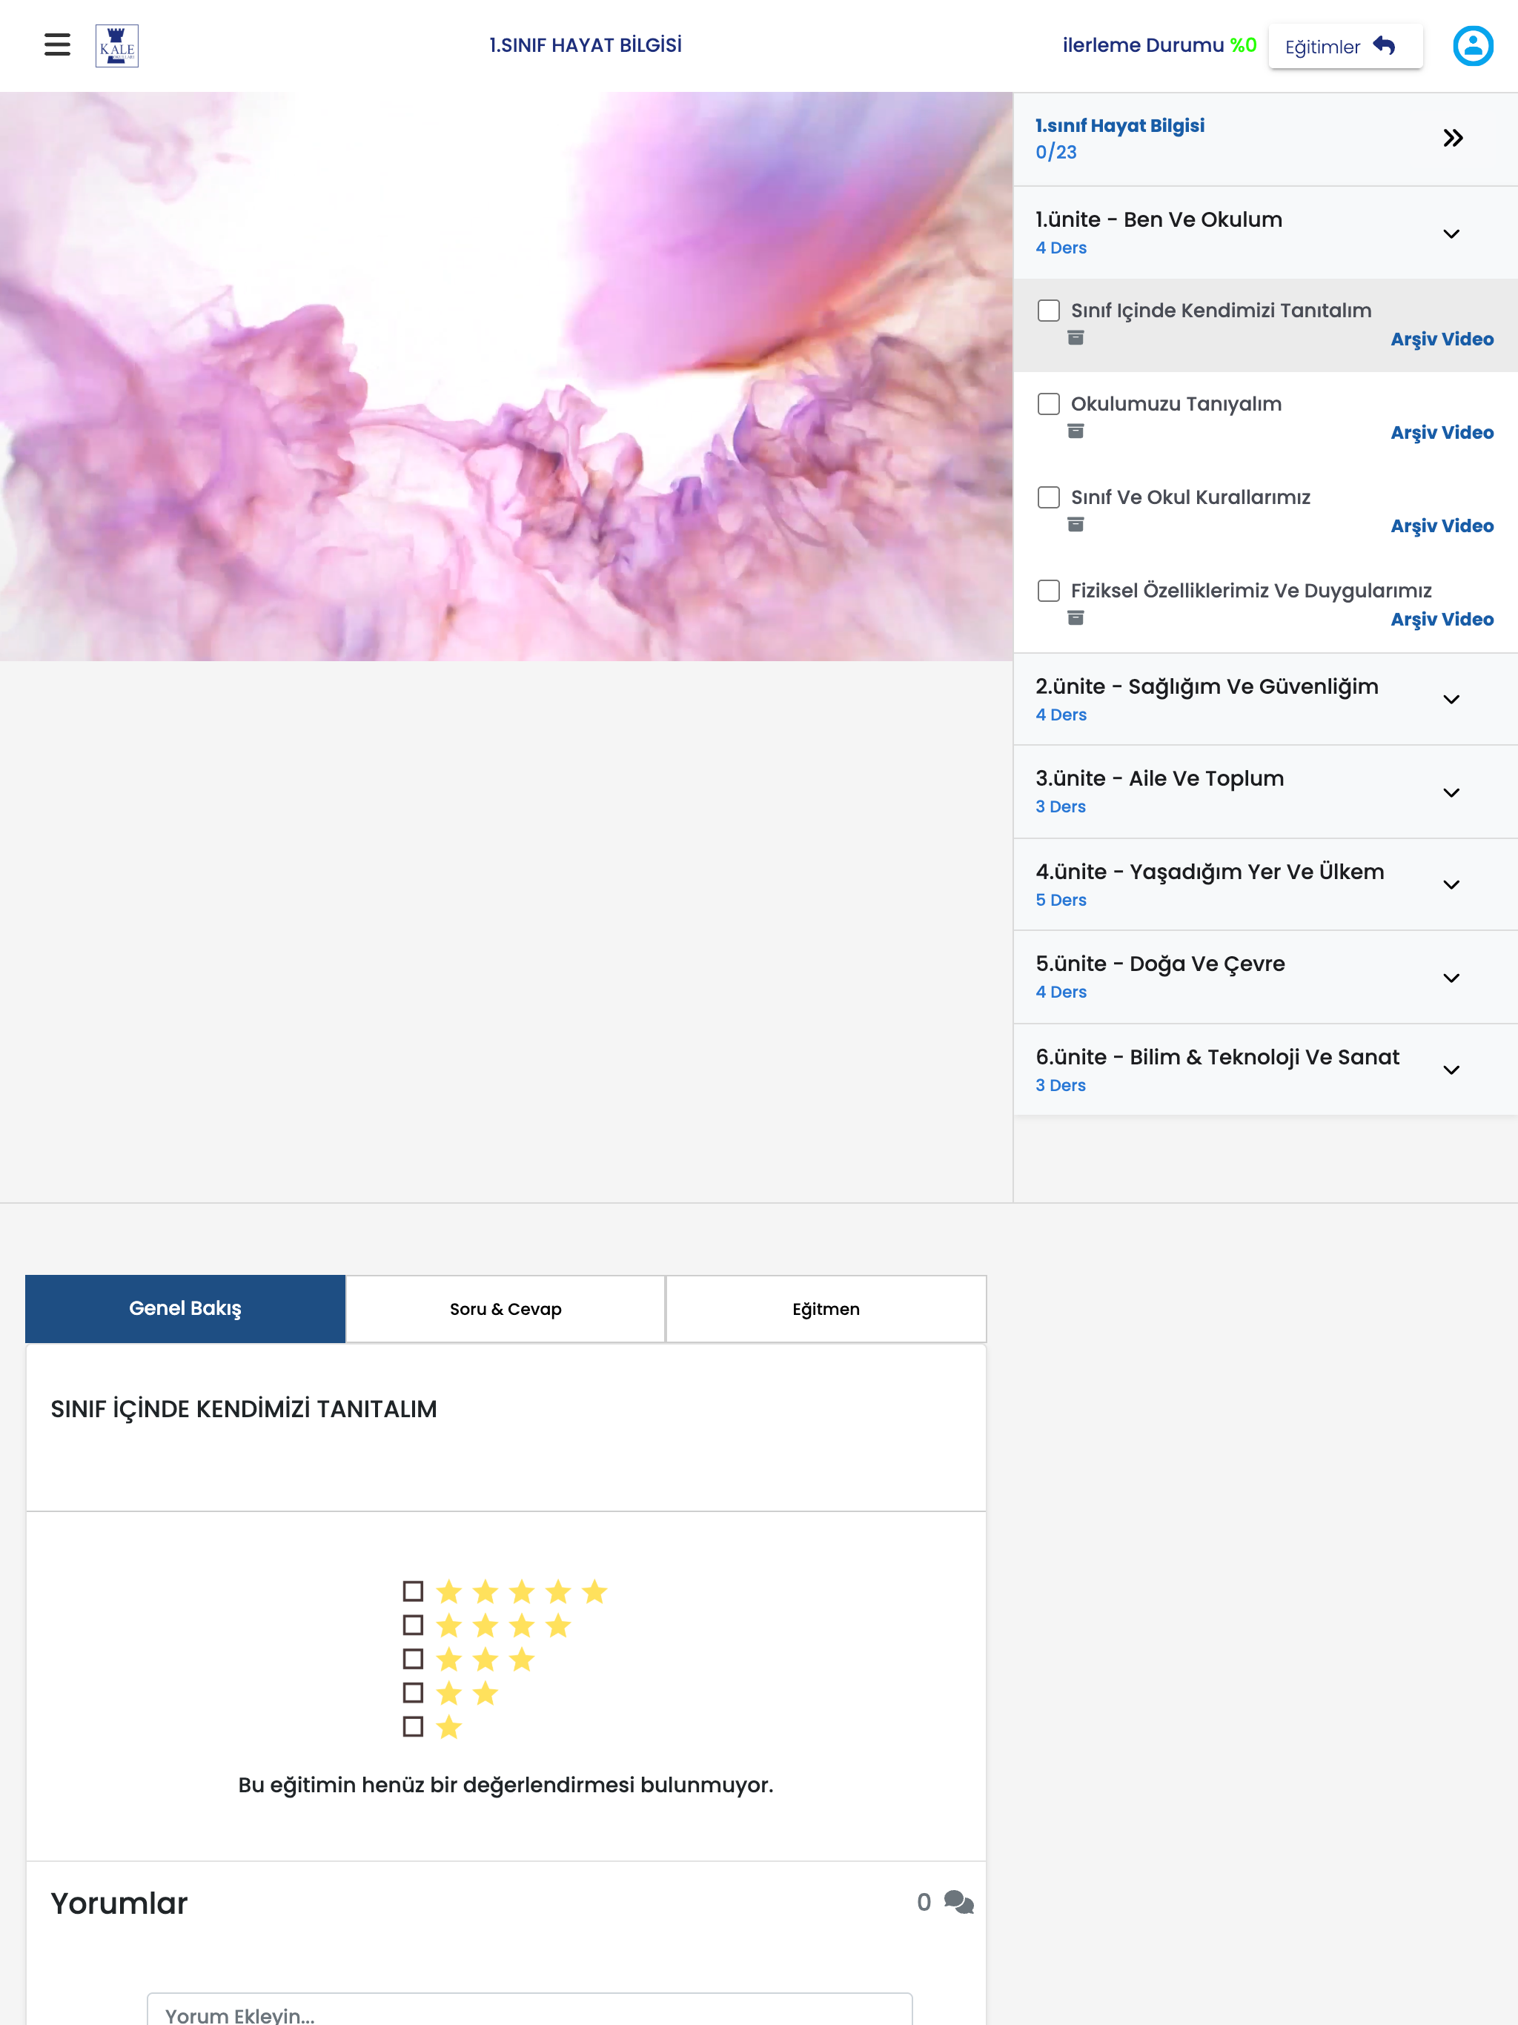Select the three-star rating checkbox
Screen dimensions: 1518x2025
413,1659
